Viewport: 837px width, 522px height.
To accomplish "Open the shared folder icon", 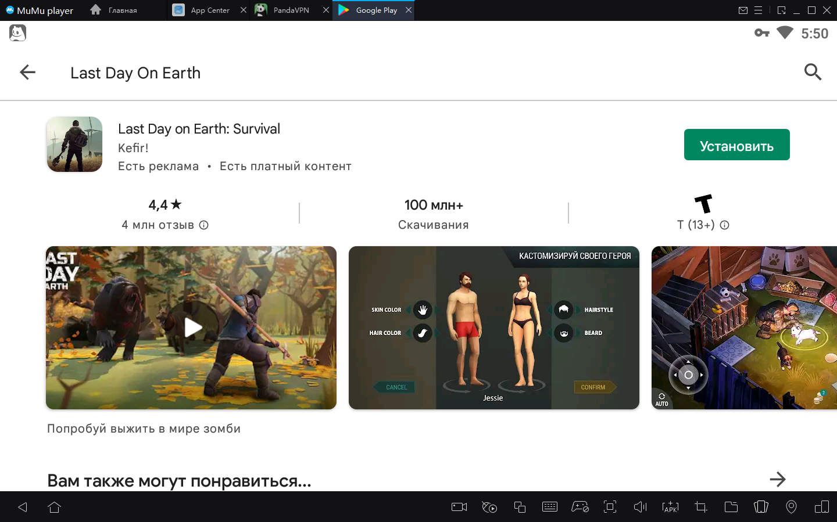I will point(731,507).
